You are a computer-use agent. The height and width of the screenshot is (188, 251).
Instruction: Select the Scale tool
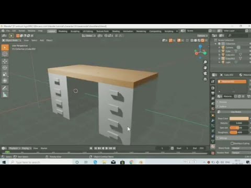[5, 74]
